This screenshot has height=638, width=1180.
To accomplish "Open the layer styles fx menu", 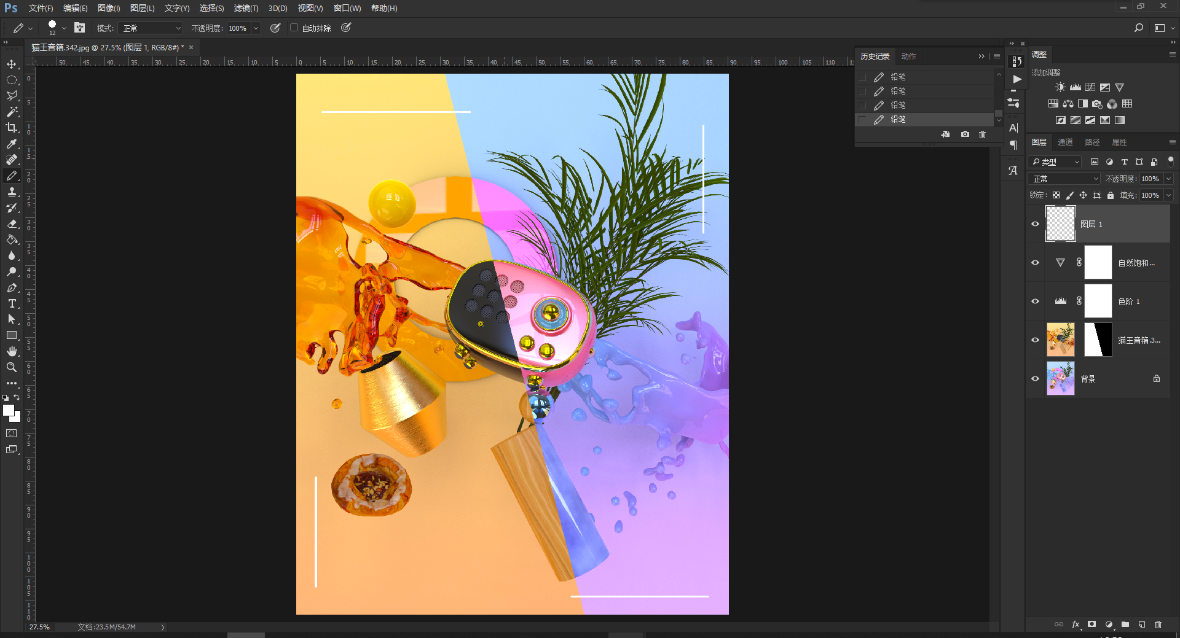I will coord(1076,624).
